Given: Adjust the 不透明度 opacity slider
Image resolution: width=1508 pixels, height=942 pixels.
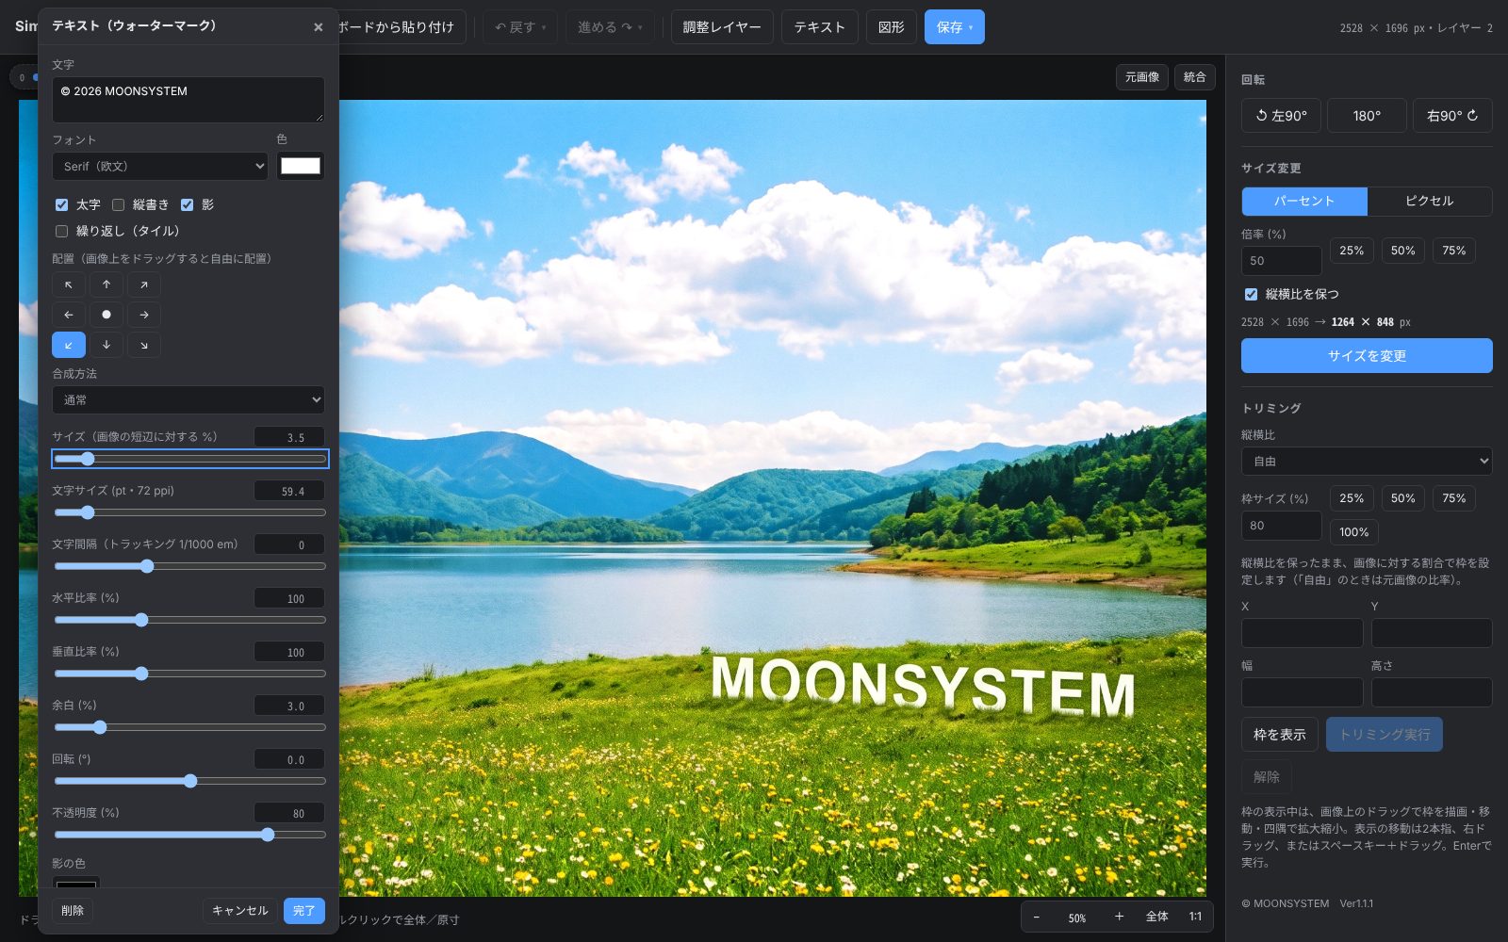Looking at the screenshot, I should [x=189, y=835].
